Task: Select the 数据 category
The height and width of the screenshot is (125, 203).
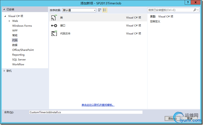Action: [15, 45]
